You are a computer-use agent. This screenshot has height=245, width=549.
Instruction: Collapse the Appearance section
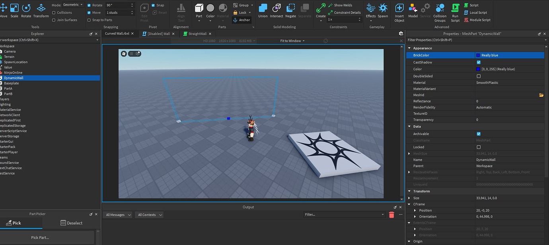pyautogui.click(x=409, y=48)
